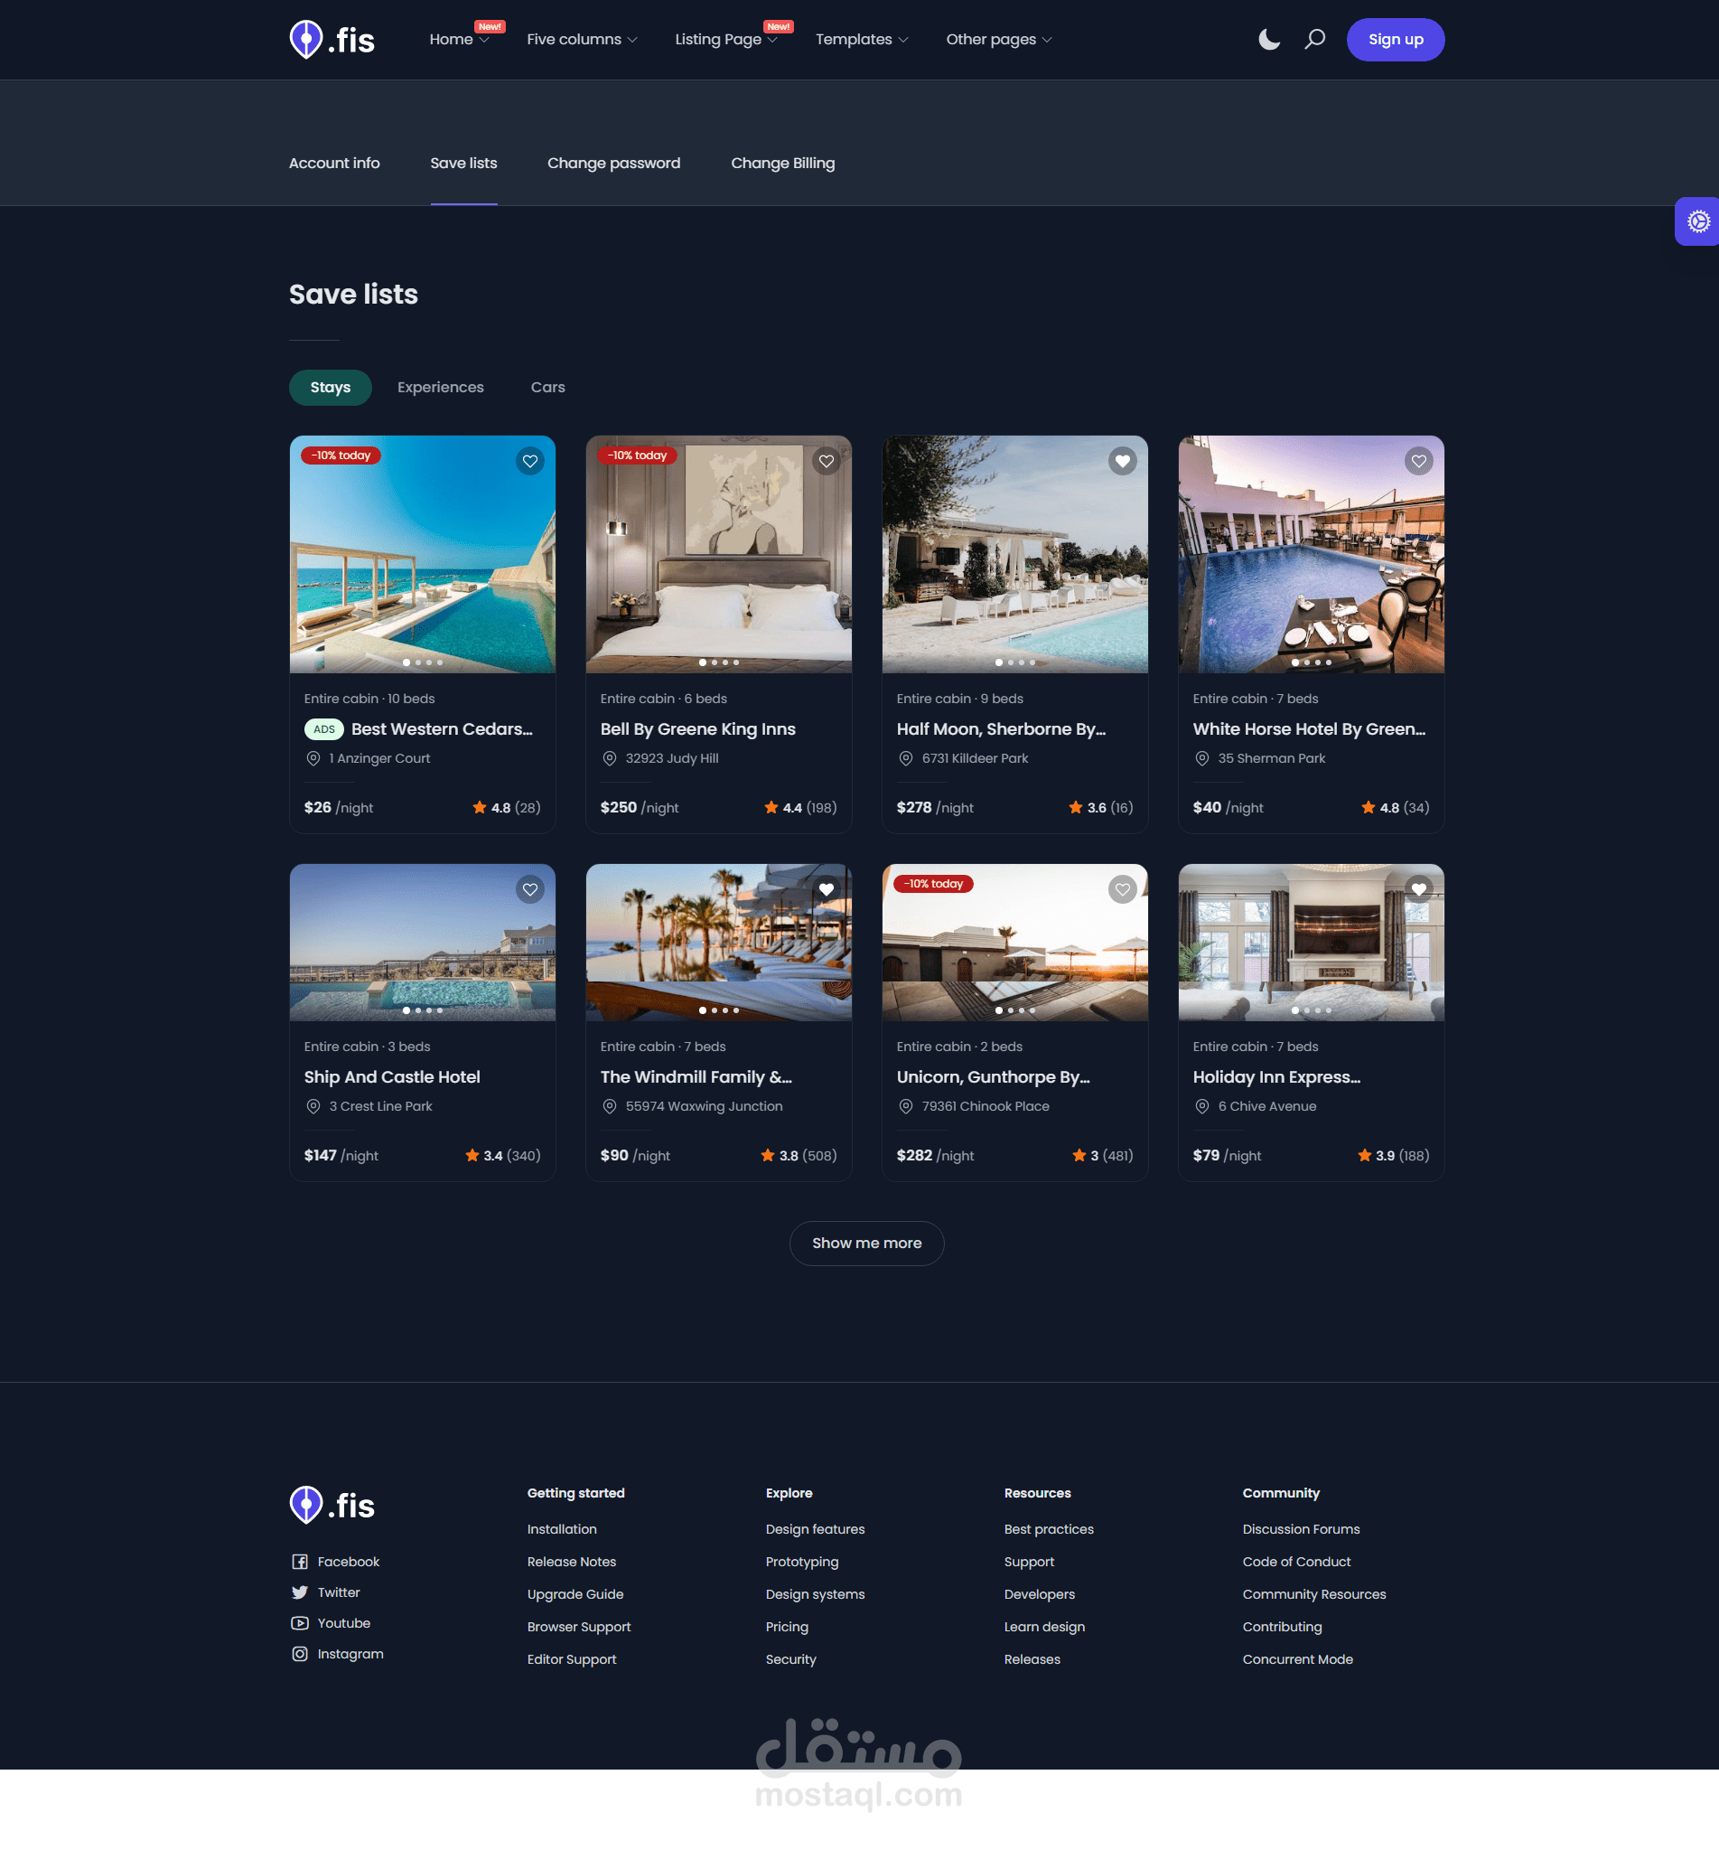Unlike the Holiday Inn Express listing

1418,889
